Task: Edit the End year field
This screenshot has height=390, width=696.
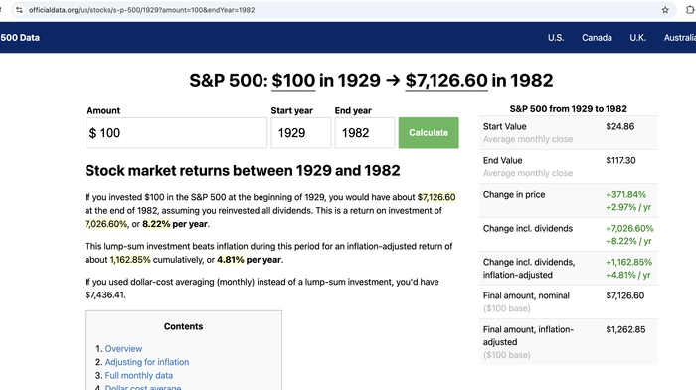Action: tap(365, 132)
